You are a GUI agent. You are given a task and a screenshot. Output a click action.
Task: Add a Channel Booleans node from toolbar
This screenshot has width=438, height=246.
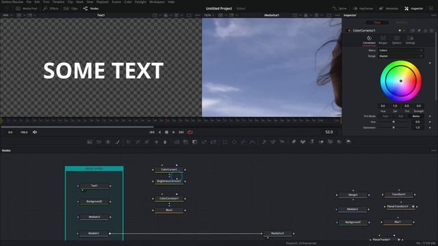pos(185,142)
